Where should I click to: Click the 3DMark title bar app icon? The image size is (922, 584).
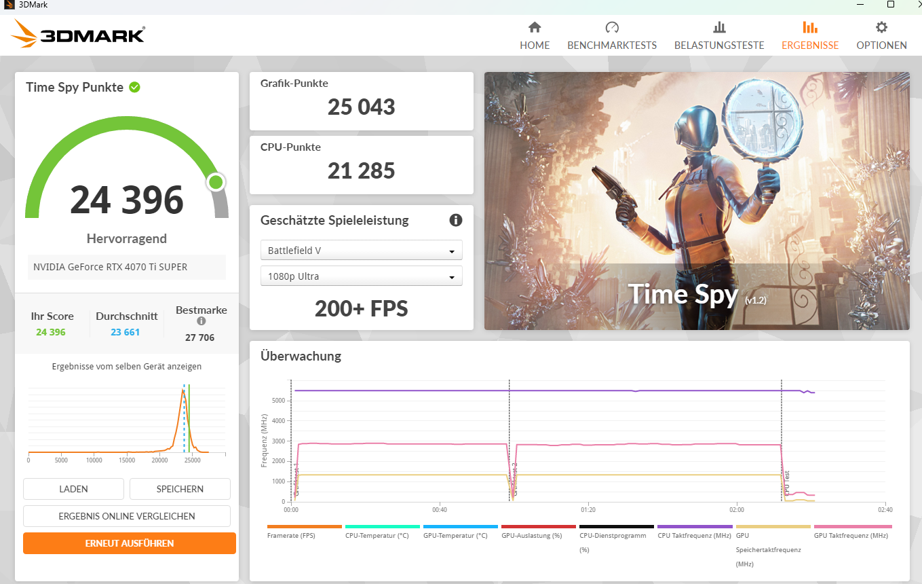[9, 5]
